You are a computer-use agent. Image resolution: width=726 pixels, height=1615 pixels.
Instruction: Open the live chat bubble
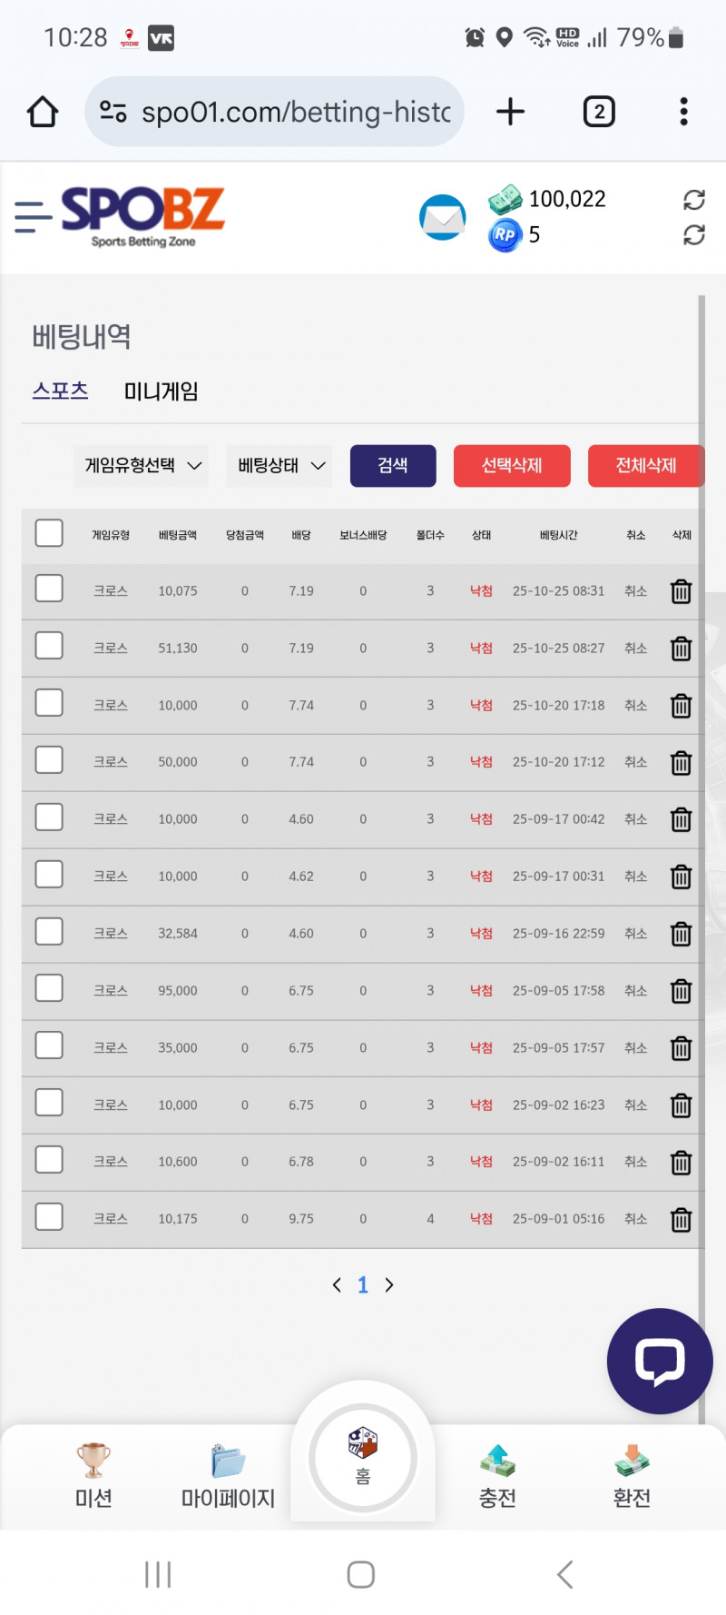point(660,1360)
